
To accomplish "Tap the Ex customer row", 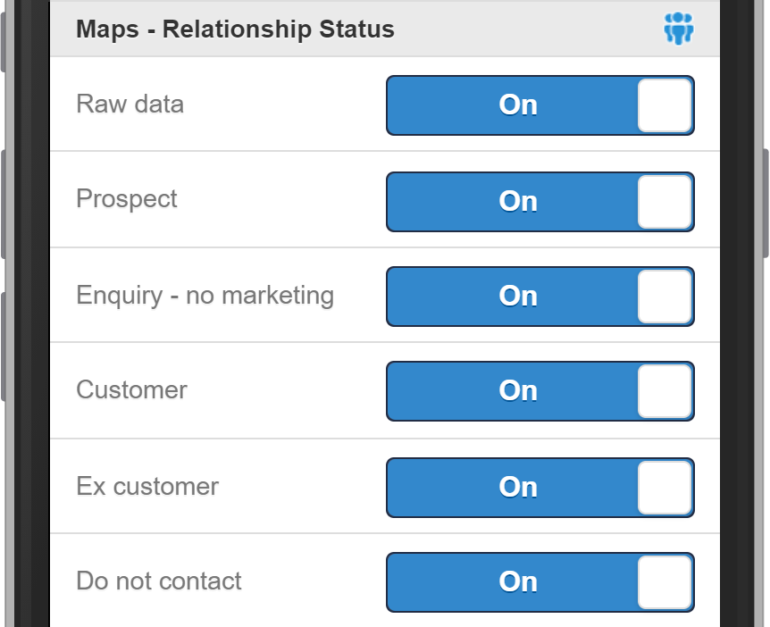I will click(268, 487).
